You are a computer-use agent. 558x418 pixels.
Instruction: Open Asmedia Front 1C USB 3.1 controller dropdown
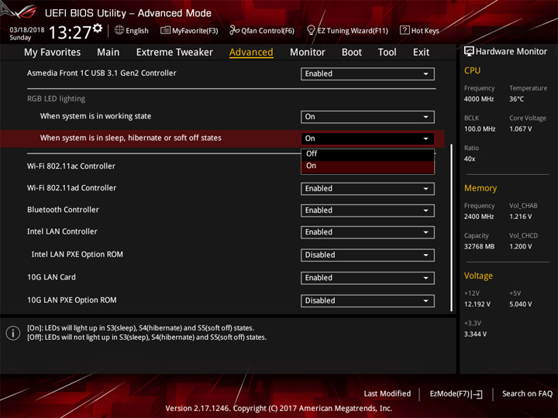[x=367, y=74]
